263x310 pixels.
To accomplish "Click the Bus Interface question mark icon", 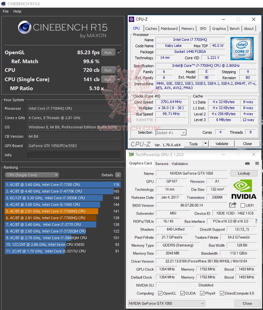I will [x=256, y=221].
